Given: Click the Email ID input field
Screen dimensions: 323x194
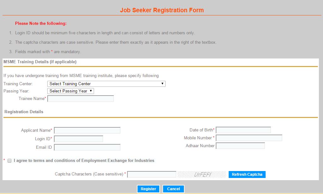Looking at the screenshot, I should [87, 147].
